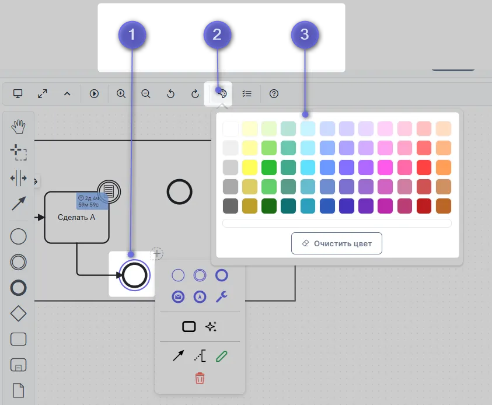
Task: Toggle the play simulation button in the toolbar
Action: (x=94, y=93)
